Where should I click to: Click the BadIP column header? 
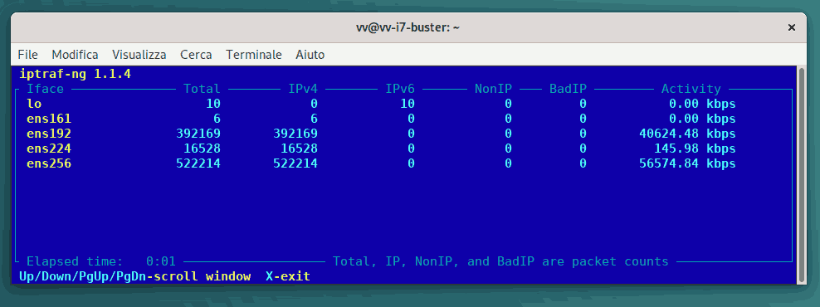568,89
